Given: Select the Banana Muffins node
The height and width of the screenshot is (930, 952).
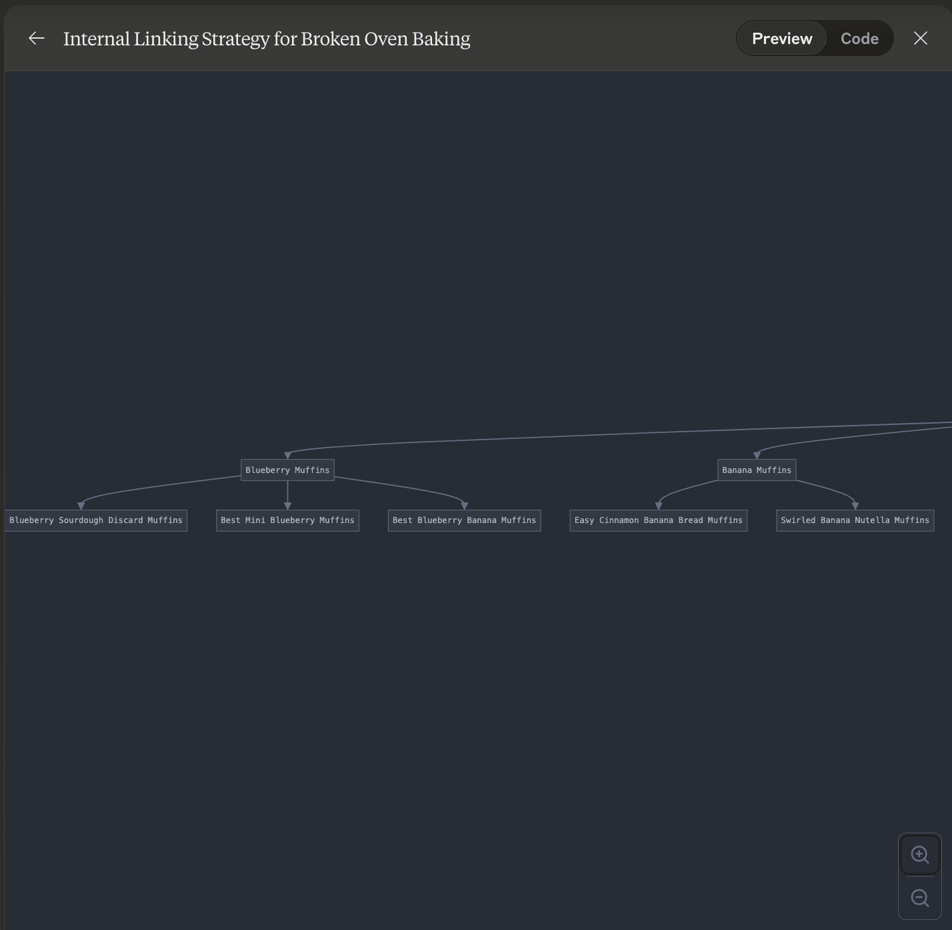Looking at the screenshot, I should pos(757,470).
